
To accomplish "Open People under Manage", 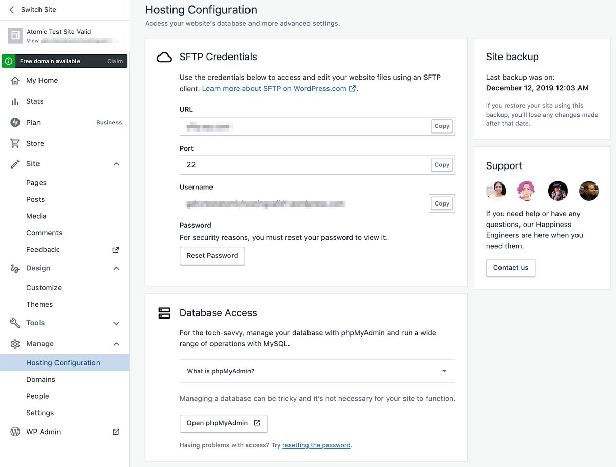I will [x=37, y=396].
